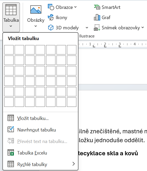
Task: Click the Tabulka Excelu icon
Action: coord(11,152)
